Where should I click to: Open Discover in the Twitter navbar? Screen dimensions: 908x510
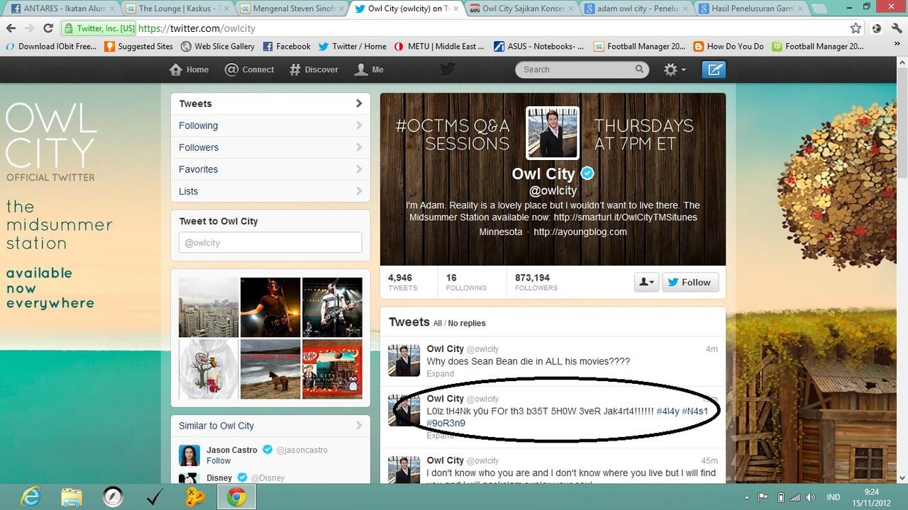click(x=314, y=69)
